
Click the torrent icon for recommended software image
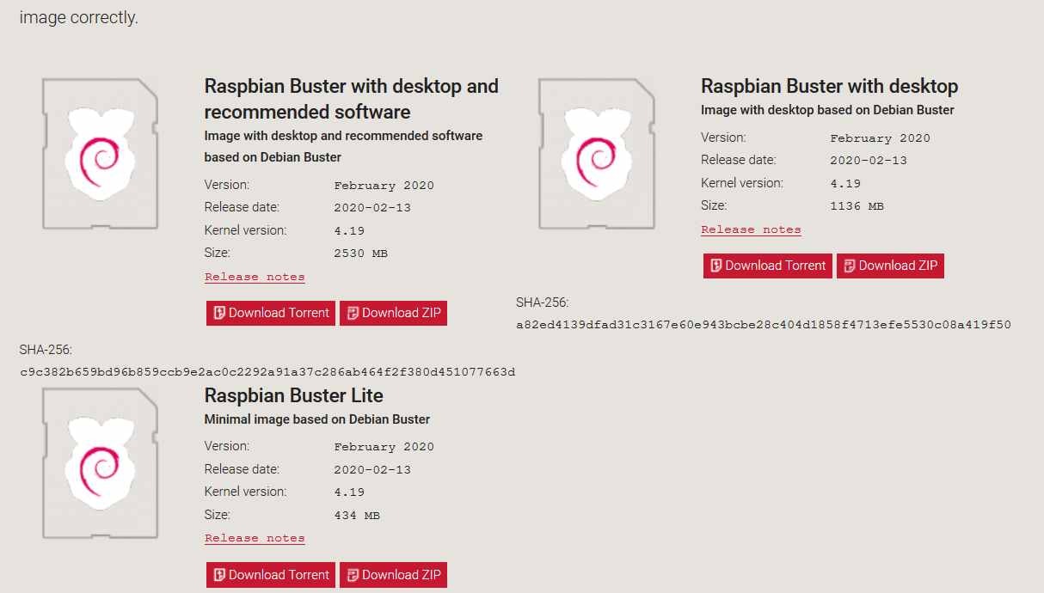click(x=218, y=313)
